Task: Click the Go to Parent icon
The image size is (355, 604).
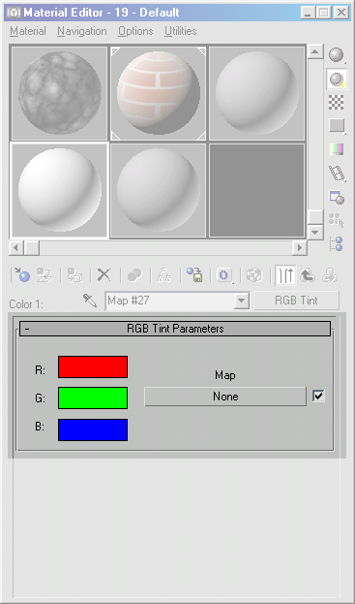Action: coord(308,275)
